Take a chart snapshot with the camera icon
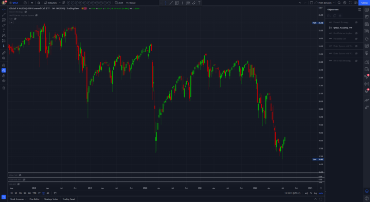The image size is (370, 202). click(x=355, y=3)
